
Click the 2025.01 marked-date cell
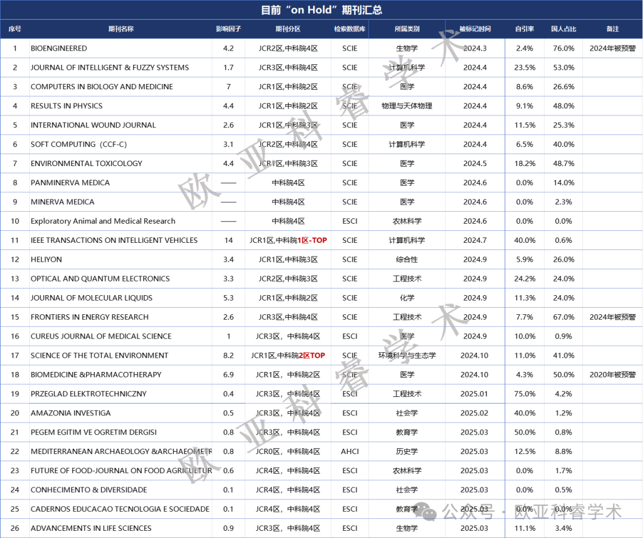[x=474, y=393]
